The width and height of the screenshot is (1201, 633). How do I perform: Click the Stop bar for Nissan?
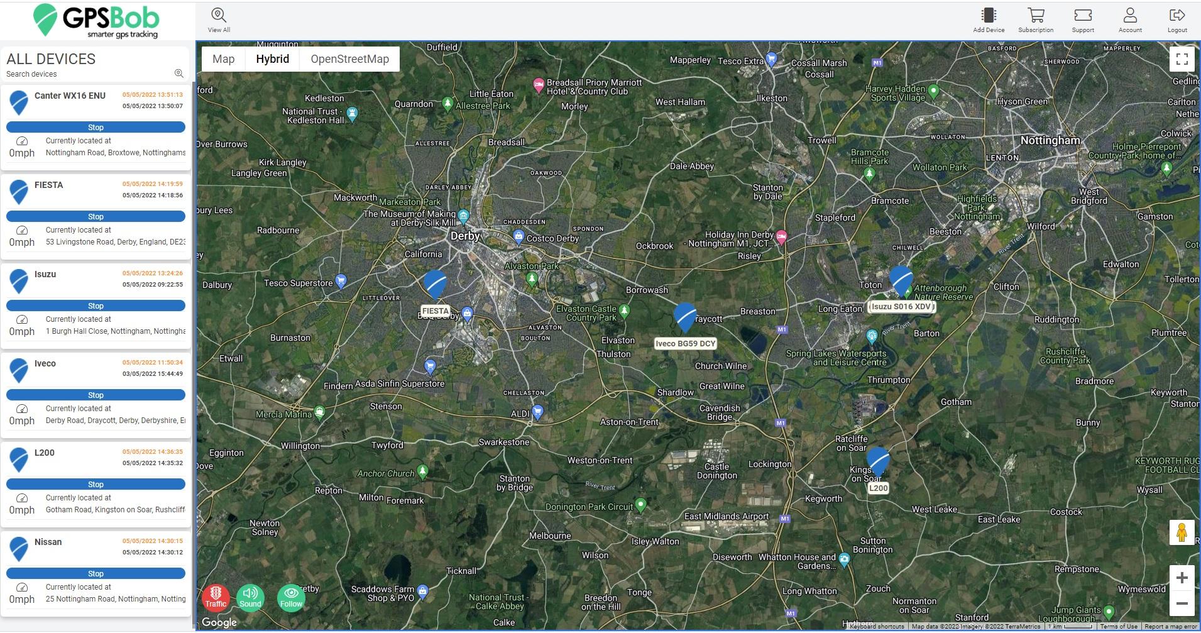[x=96, y=573]
